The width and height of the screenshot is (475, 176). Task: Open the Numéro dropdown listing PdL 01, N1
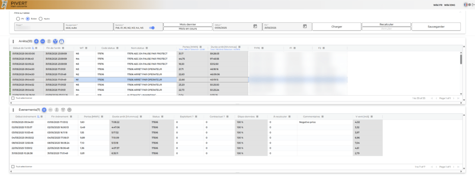click(138, 26)
